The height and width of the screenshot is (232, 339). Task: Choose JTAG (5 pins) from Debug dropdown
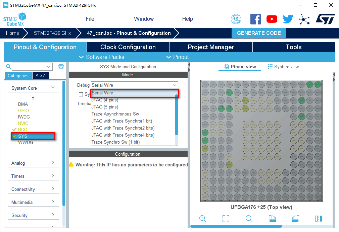click(105, 107)
